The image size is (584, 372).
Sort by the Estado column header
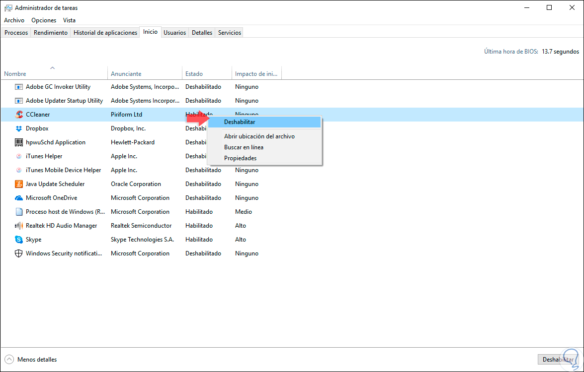(207, 73)
